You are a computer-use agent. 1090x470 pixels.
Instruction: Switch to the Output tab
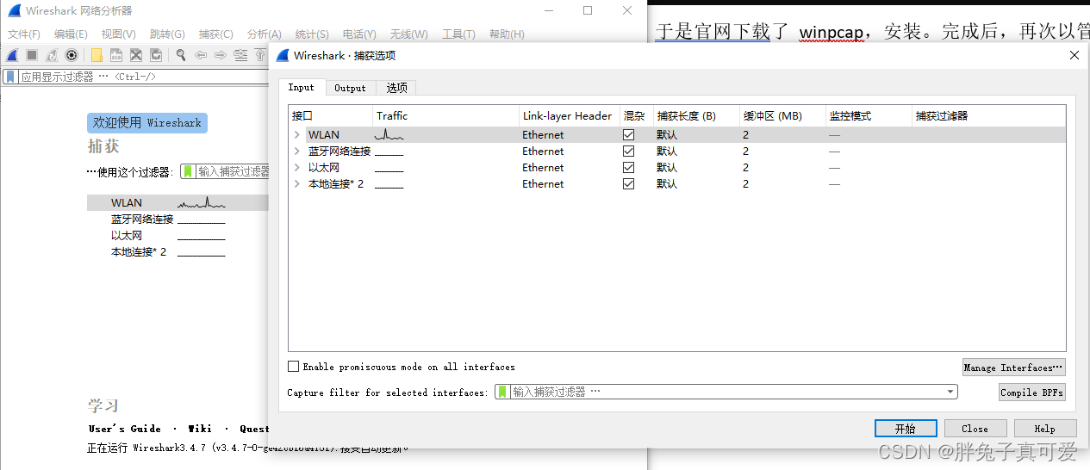[350, 88]
